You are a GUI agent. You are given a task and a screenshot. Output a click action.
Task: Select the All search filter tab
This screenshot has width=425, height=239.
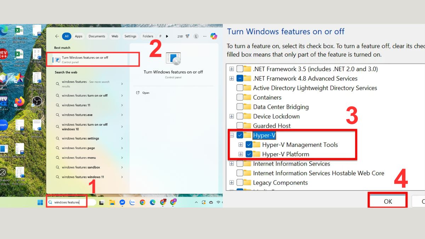point(67,36)
